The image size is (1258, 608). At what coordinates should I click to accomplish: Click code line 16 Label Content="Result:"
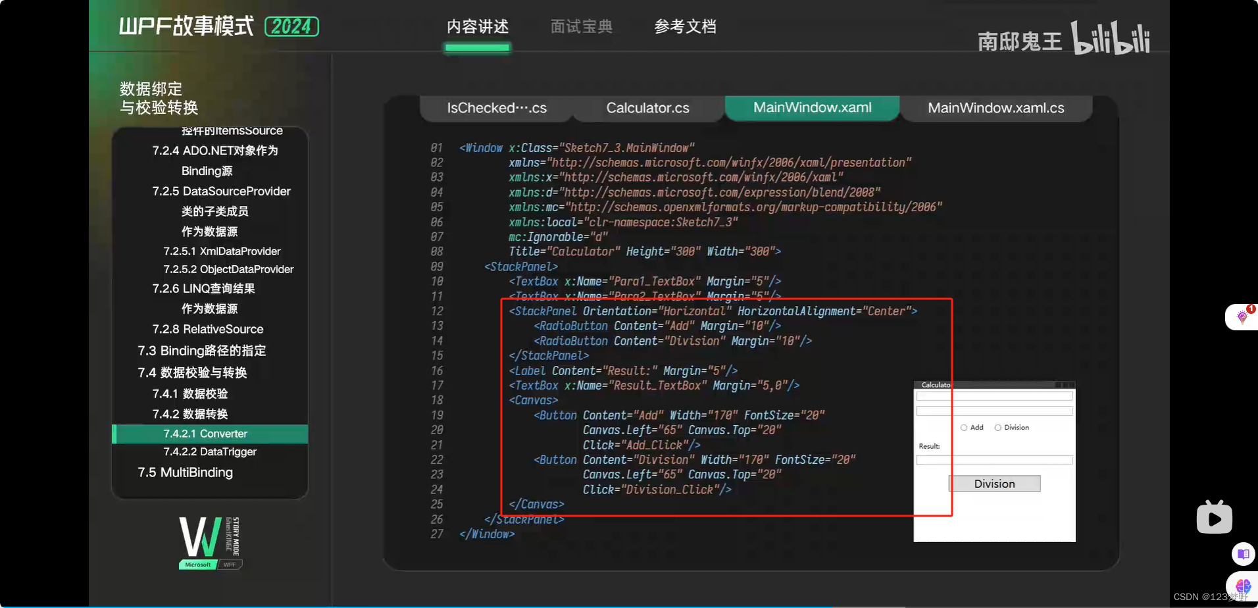(x=623, y=370)
